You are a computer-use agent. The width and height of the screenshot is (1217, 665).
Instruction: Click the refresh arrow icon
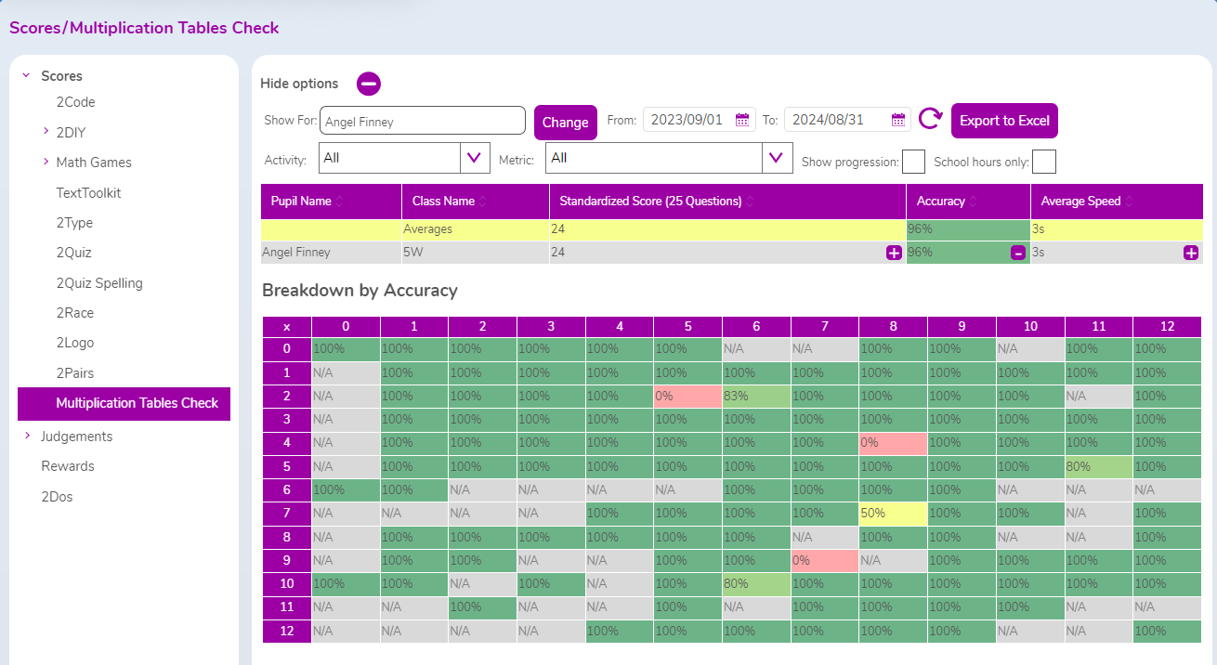[x=930, y=119]
